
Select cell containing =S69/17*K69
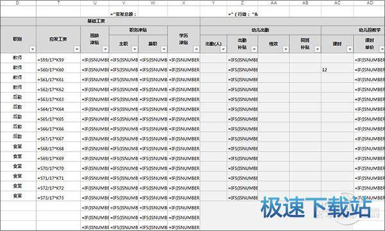click(58, 157)
